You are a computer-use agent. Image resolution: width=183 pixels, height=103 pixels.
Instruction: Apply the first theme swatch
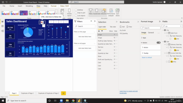tap(5, 13)
